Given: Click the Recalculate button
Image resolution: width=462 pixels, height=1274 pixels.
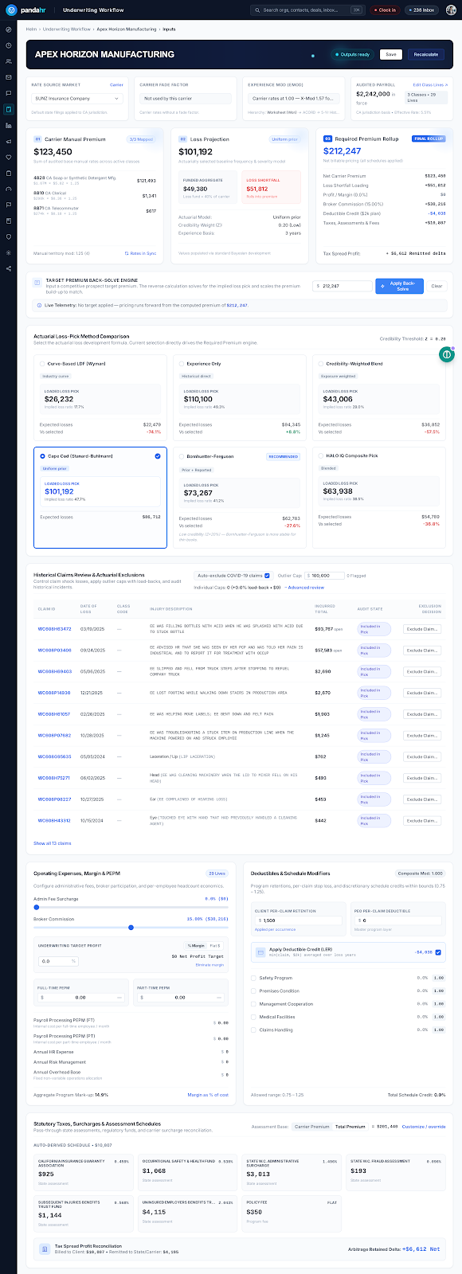Looking at the screenshot, I should 426,55.
